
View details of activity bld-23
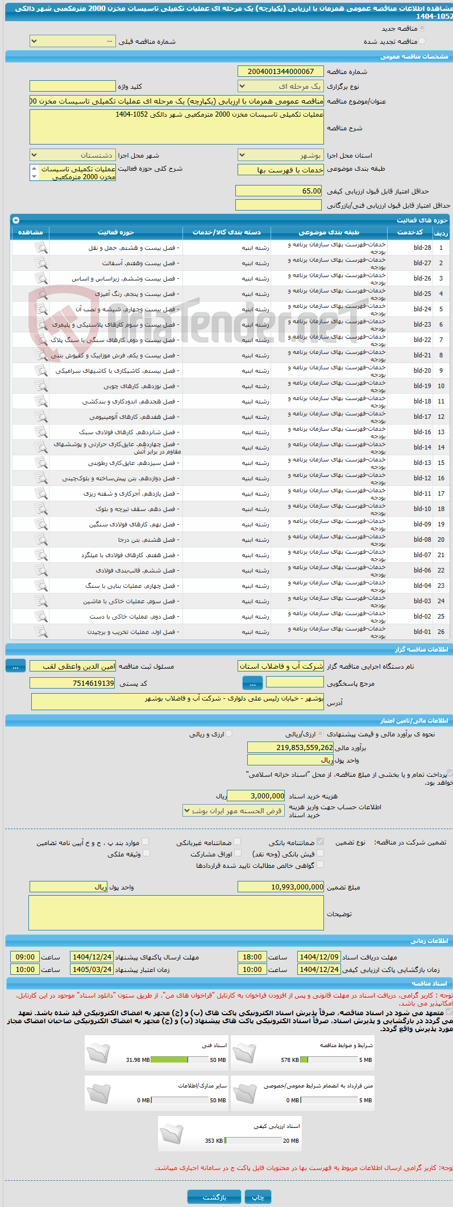pos(41,324)
